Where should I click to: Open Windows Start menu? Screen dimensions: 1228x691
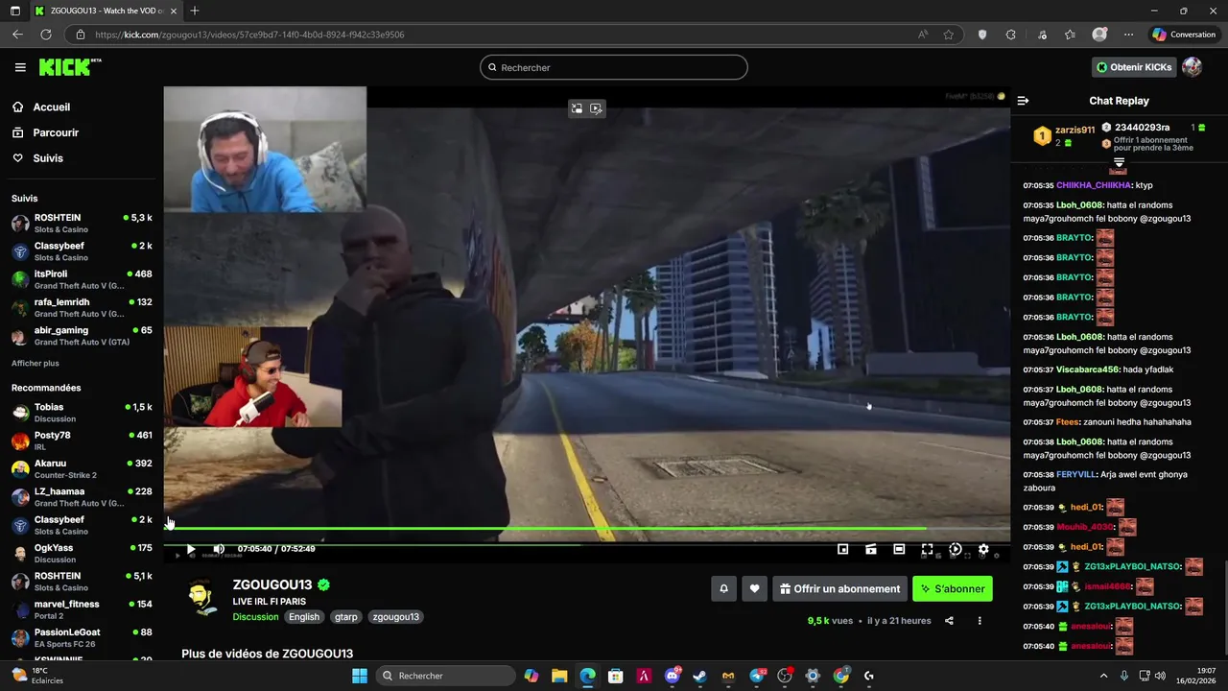pos(360,676)
